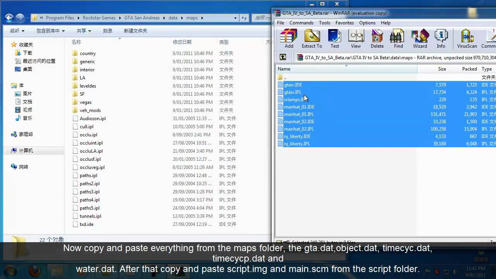The image size is (496, 279).
Task: Open the WinRAR Tools menu
Action: coord(324,23)
